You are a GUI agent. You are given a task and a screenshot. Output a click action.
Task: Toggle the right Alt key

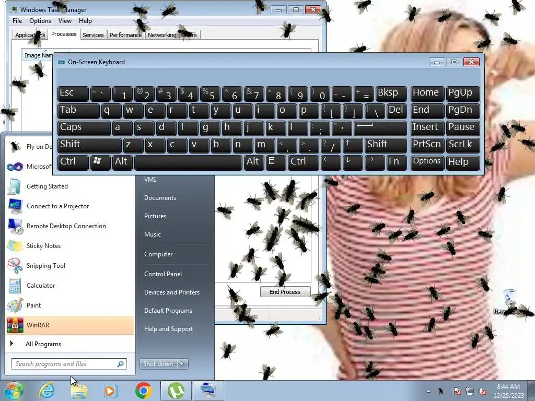[253, 162]
